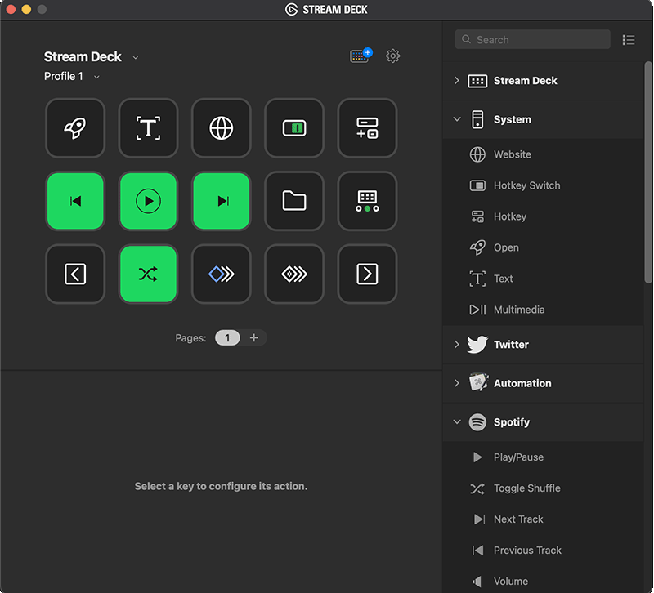Click the blue device icon with plus badge
This screenshot has height=593, width=654.
click(361, 56)
